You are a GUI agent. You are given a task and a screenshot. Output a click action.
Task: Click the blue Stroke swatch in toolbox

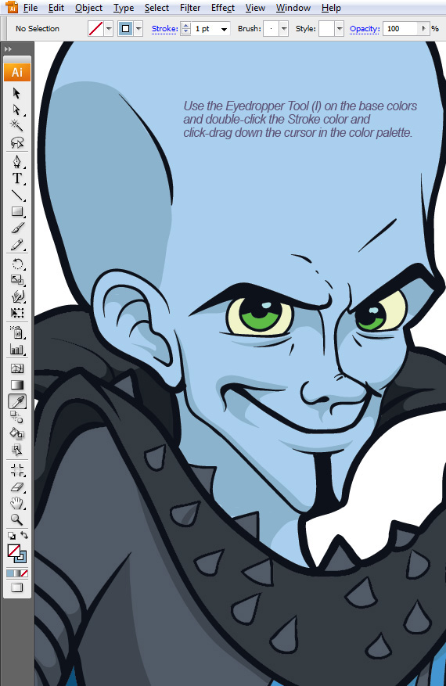click(x=21, y=558)
